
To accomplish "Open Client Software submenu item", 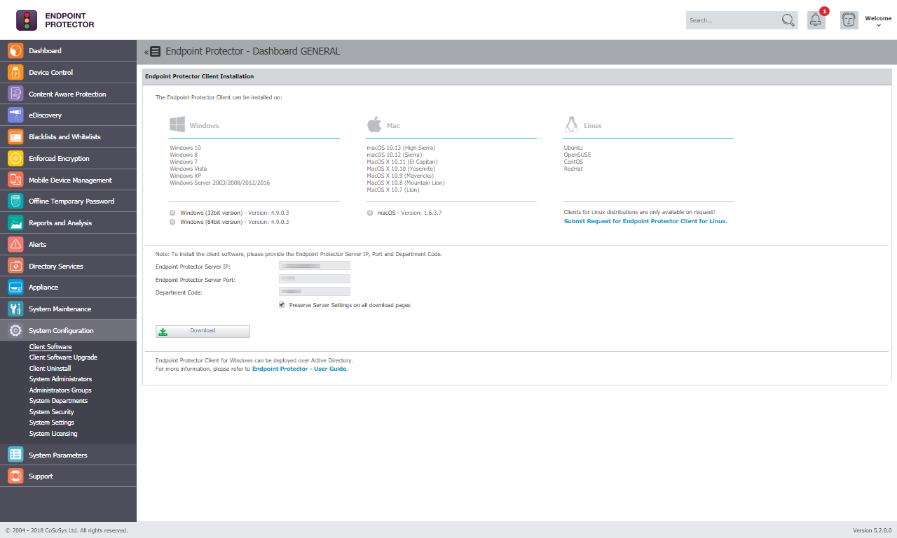I will [x=50, y=346].
